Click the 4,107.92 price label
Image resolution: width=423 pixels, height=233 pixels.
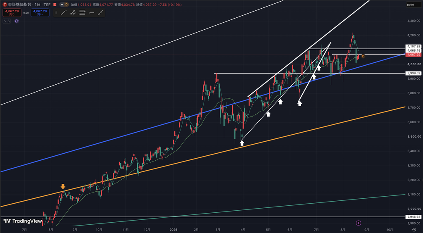pos(413,46)
